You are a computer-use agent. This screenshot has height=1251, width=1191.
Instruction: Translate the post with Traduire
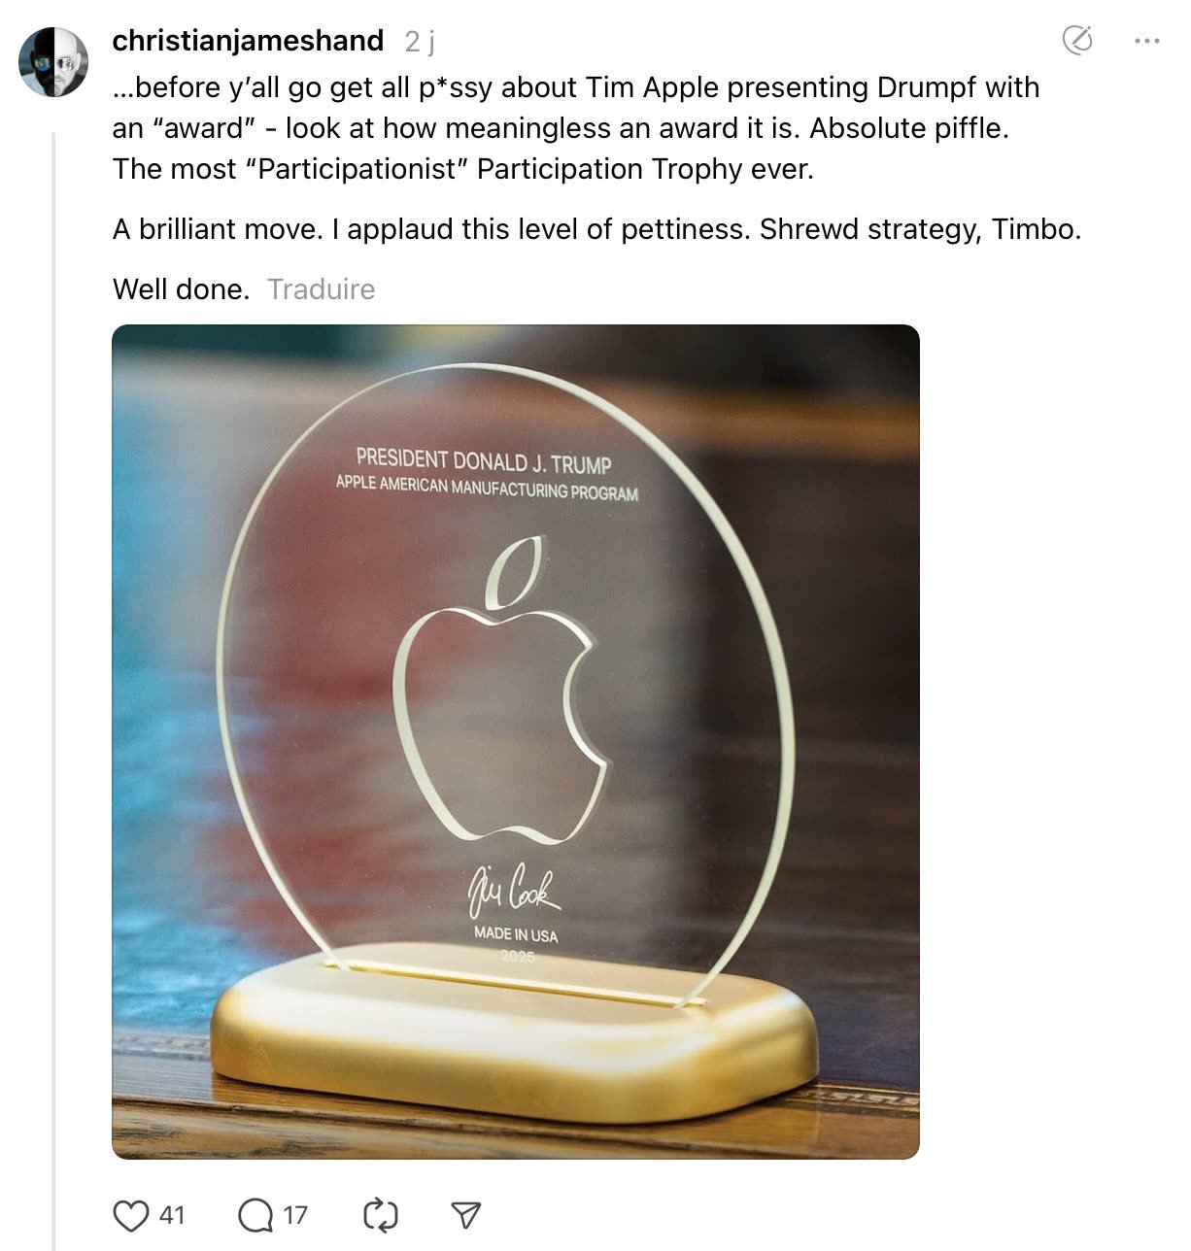[x=321, y=289]
